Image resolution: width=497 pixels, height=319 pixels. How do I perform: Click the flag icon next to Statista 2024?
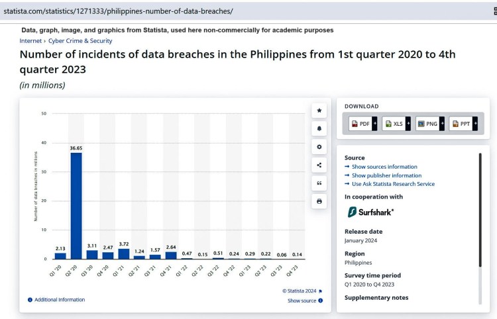coord(321,291)
